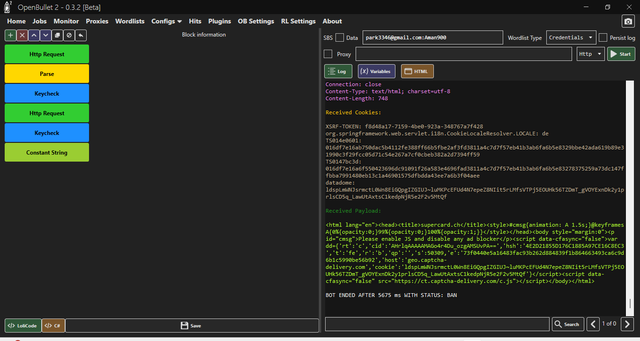This screenshot has height=341, width=640.
Task: Select the Constant String block
Action: point(47,152)
